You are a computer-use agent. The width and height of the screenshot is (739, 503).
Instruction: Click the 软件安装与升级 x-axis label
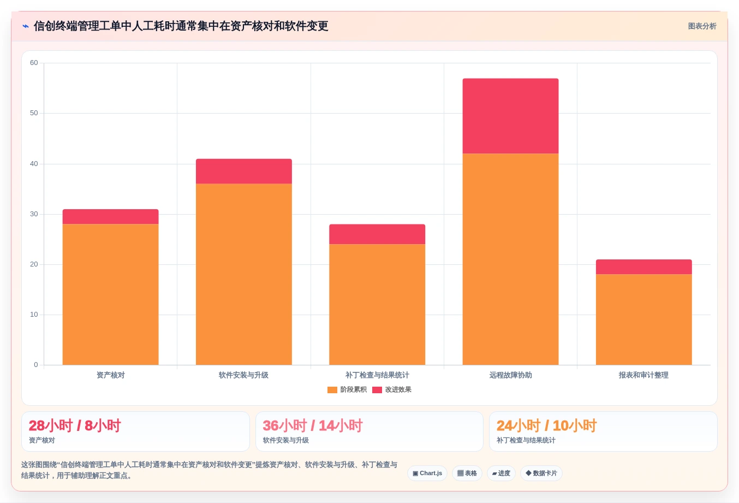(244, 375)
